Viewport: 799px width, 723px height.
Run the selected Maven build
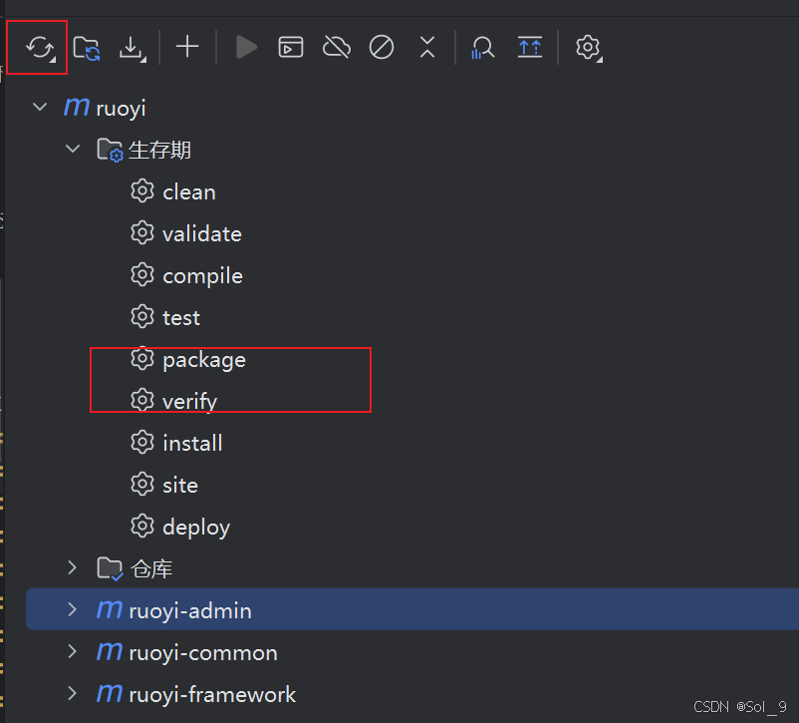(x=245, y=47)
